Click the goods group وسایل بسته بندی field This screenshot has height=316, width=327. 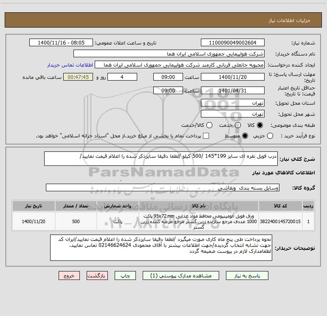tap(163, 187)
